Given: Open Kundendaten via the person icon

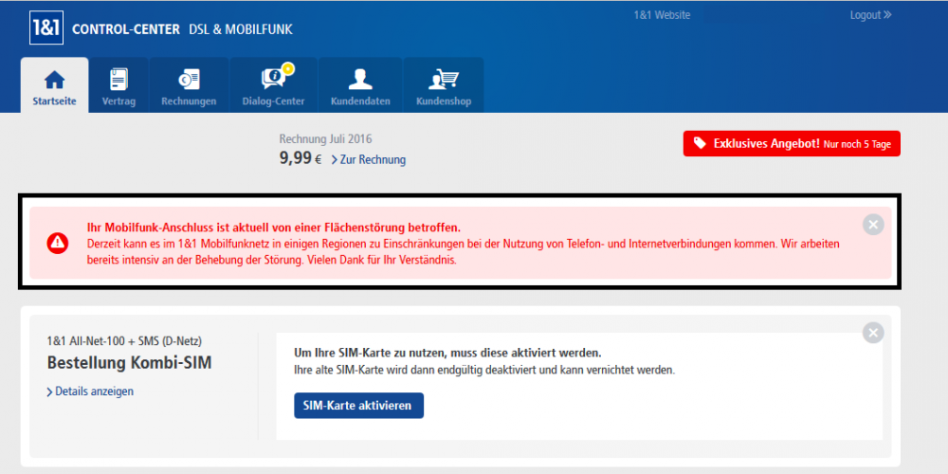Looking at the screenshot, I should coord(360,79).
